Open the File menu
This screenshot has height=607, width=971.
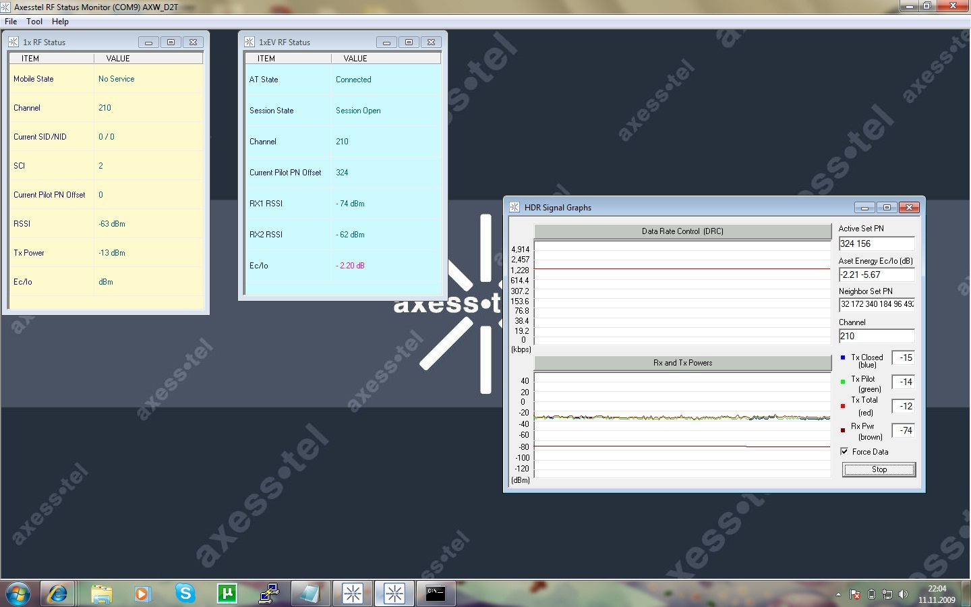click(x=11, y=22)
